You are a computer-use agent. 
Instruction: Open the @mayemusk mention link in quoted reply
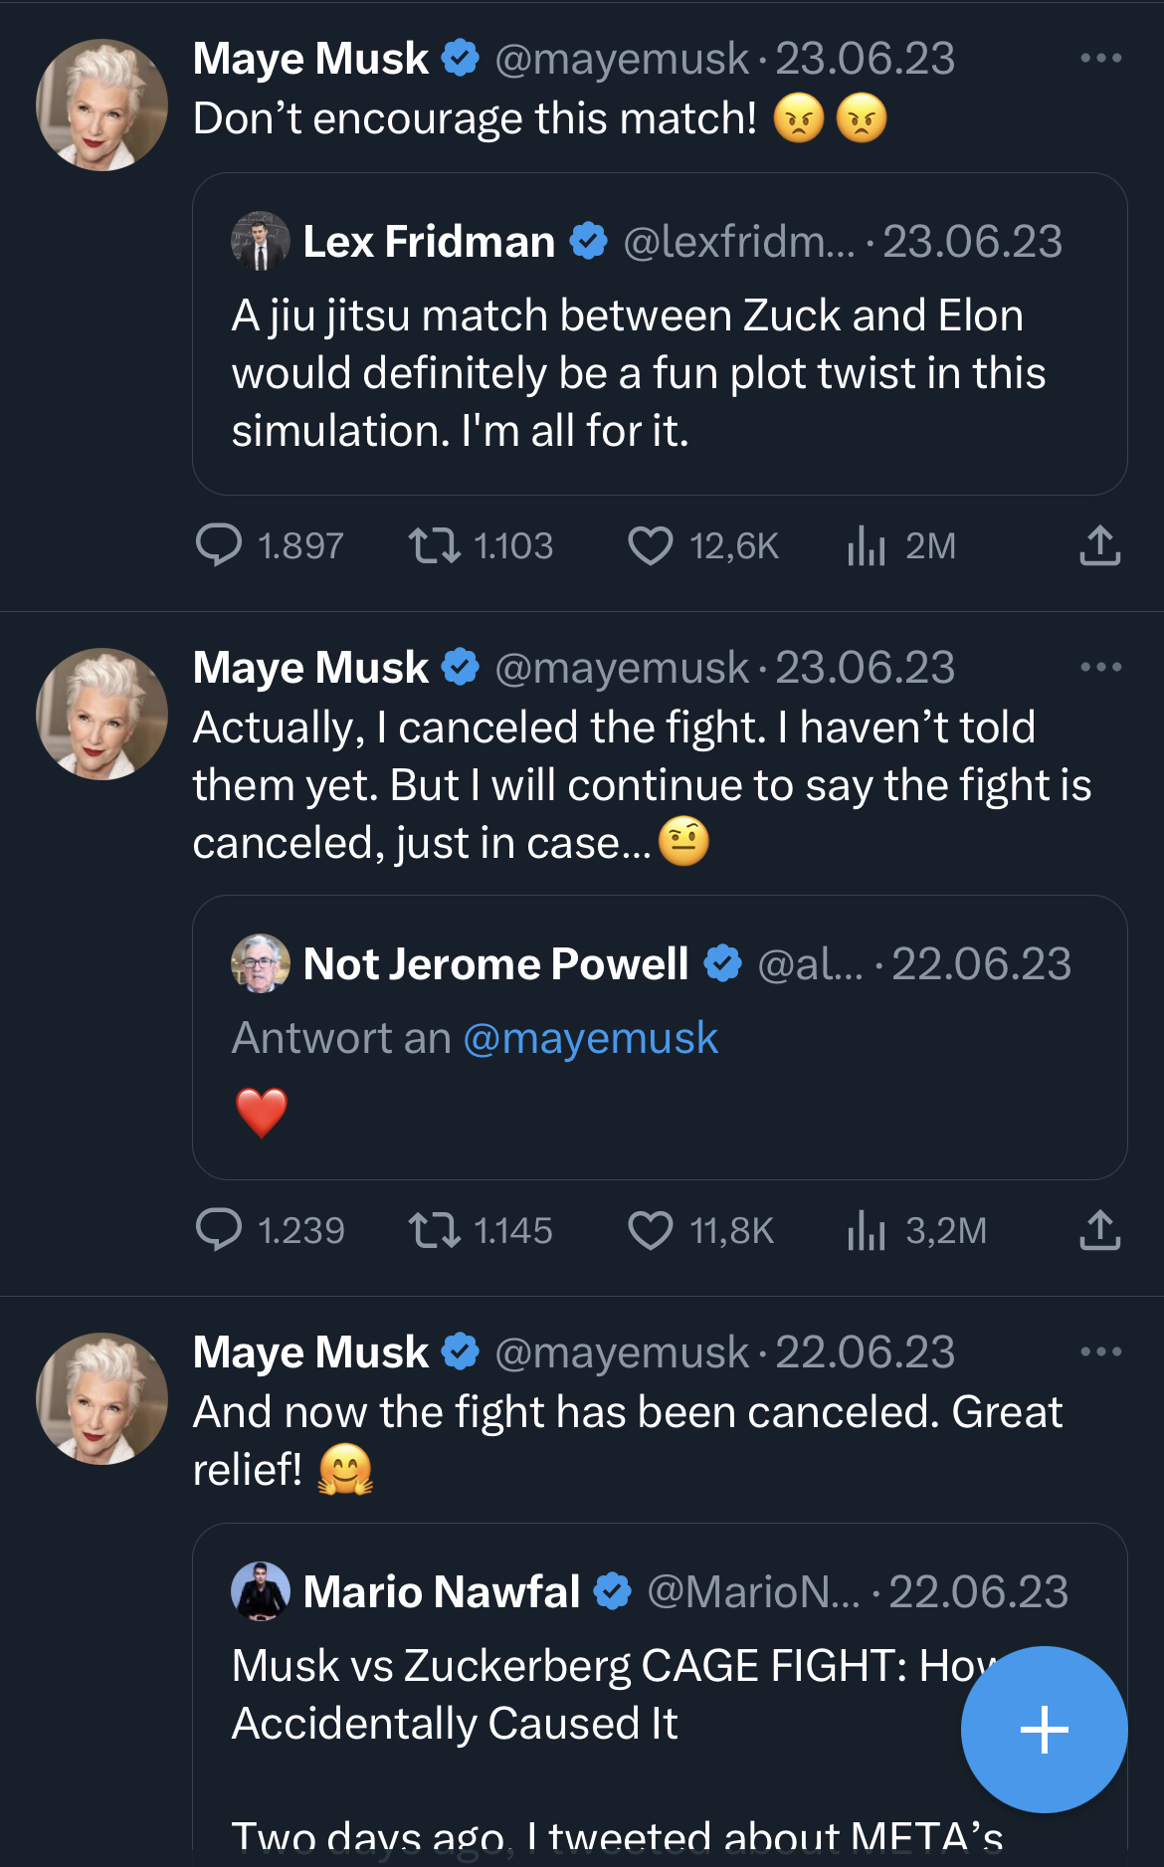click(x=590, y=1038)
